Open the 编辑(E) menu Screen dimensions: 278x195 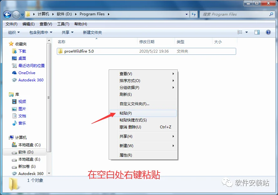pyautogui.click(x=28, y=24)
